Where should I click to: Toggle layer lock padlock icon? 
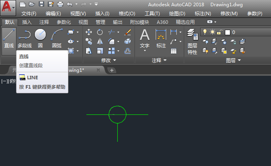[x=219, y=32]
